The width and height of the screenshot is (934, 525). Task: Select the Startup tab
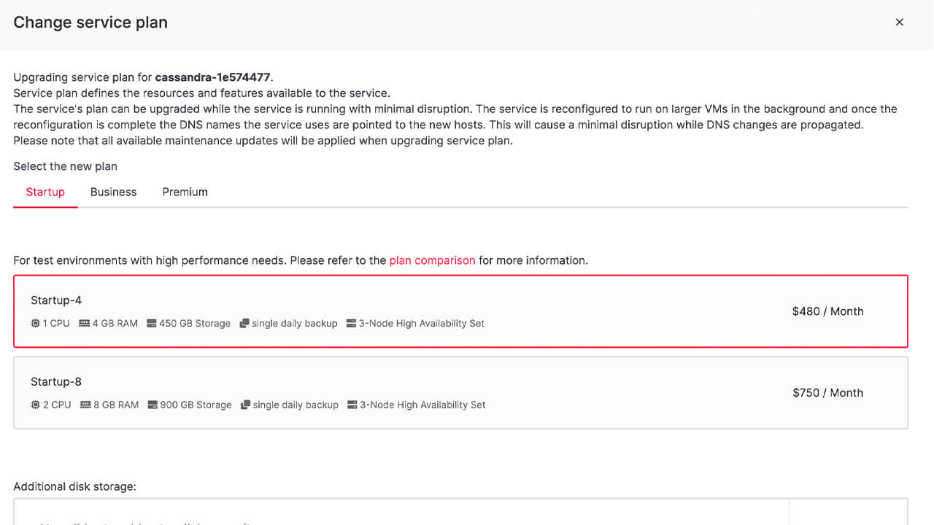click(45, 192)
